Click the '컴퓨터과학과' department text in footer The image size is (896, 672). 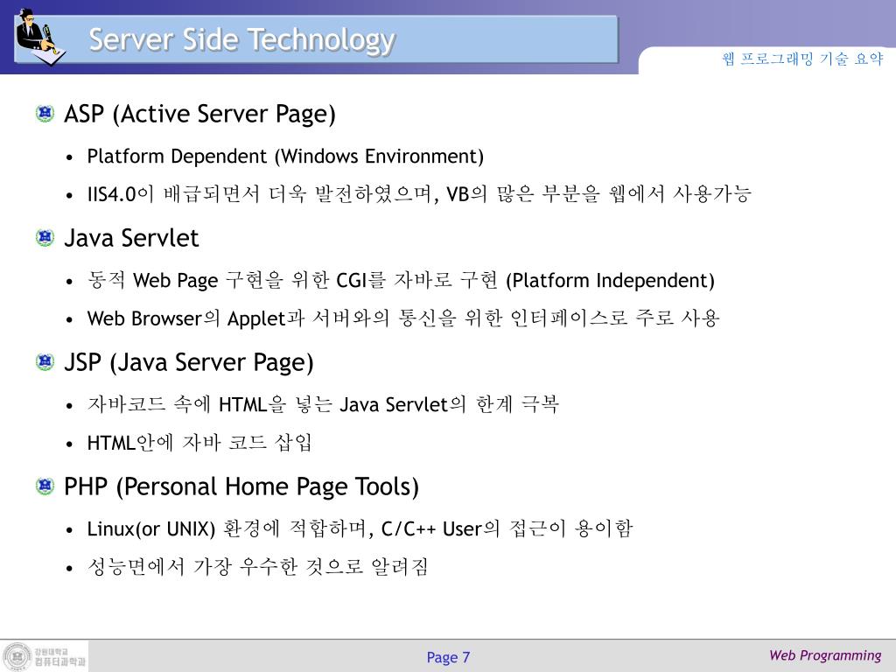pyautogui.click(x=60, y=661)
